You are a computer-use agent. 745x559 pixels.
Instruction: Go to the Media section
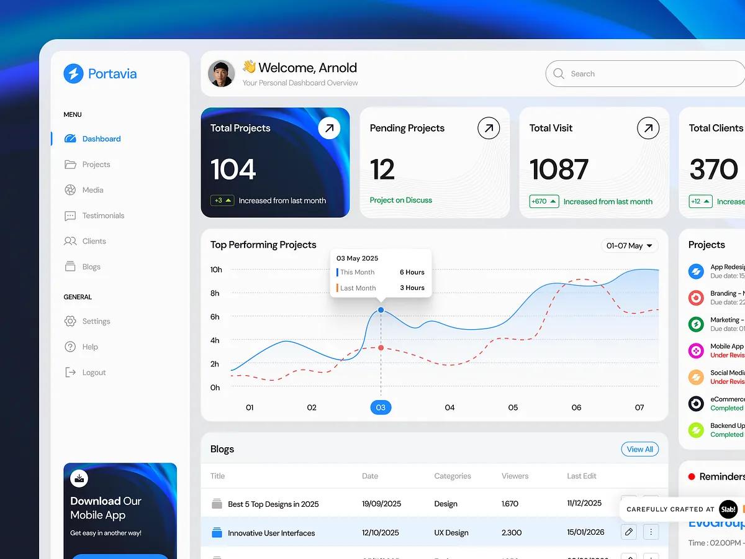(x=84, y=190)
